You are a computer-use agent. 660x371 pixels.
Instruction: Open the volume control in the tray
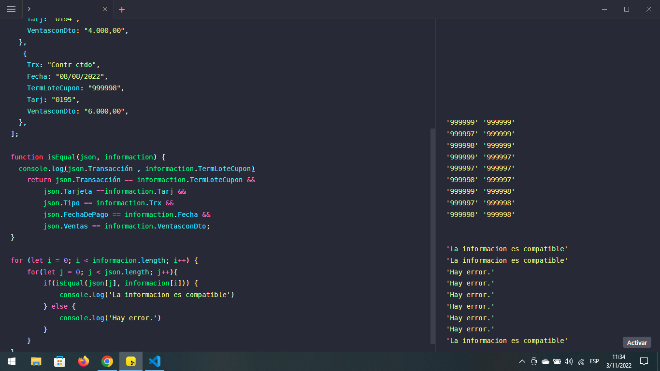[x=569, y=361]
